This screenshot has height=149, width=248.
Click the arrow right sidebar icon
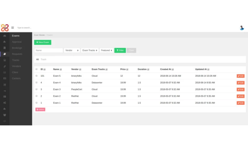point(5,91)
